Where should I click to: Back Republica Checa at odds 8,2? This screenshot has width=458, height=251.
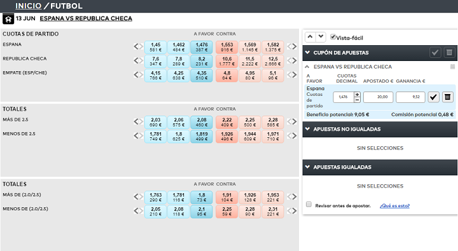point(202,61)
